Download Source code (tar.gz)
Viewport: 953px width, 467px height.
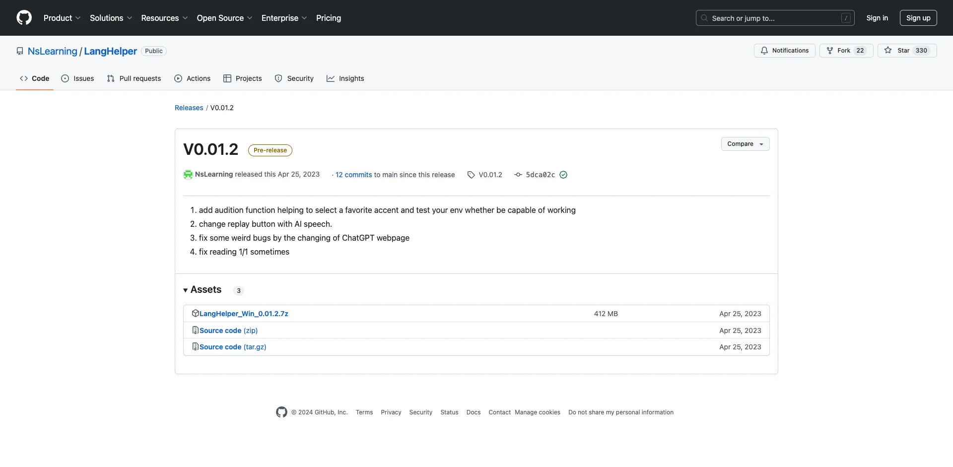(233, 347)
